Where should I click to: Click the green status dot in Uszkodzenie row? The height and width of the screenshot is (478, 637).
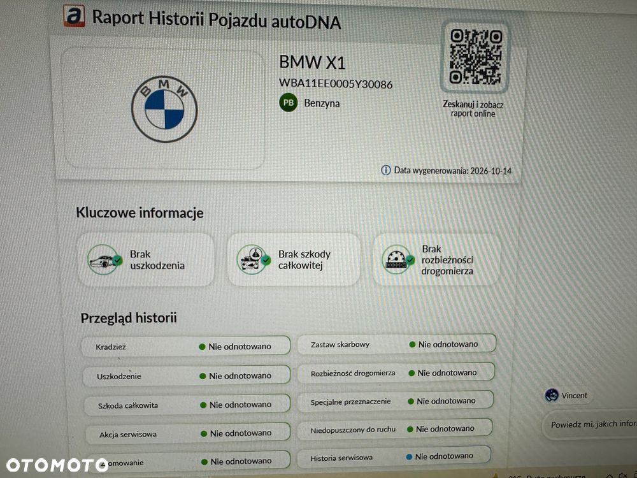pos(203,376)
